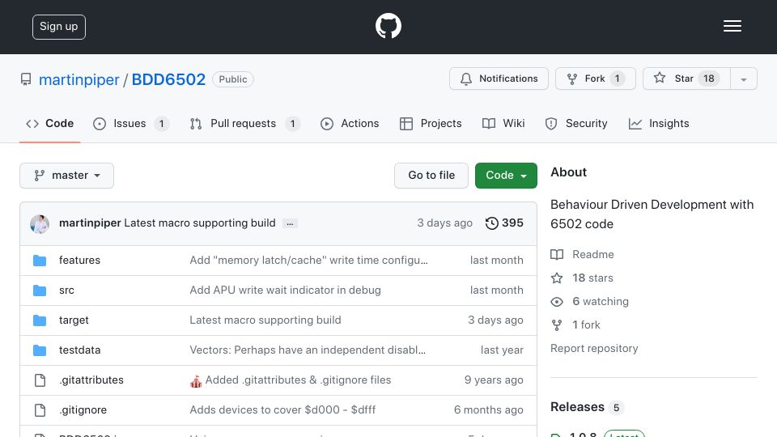
Task: Click the testdata folder icon
Action: pos(40,350)
